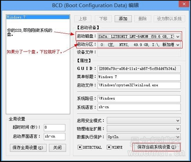This screenshot has height=162, width=191.
Task: Click the 上移 button
Action: (x=83, y=19)
